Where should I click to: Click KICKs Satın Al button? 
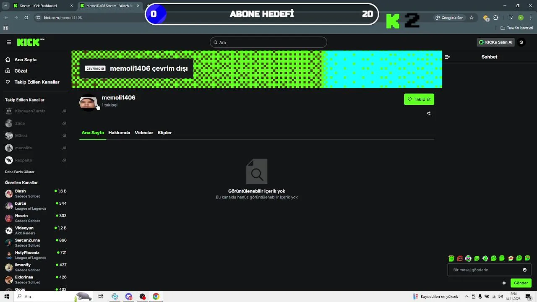coord(495,42)
